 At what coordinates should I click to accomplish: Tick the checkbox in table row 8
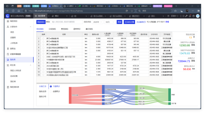[x=43, y=60]
